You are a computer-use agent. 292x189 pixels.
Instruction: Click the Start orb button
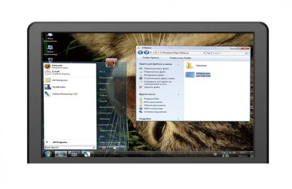coord(48,154)
